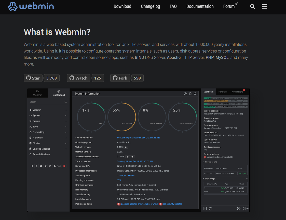Click the small icon next to Webmin version 2.105
The width and height of the screenshot is (286, 220).
(126, 147)
